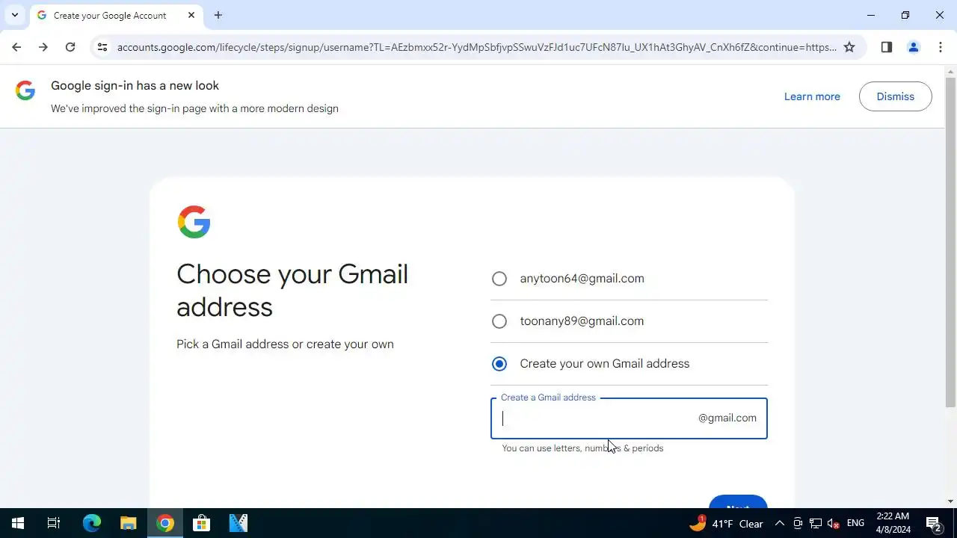Choose Create your own Gmail address option

click(x=499, y=364)
